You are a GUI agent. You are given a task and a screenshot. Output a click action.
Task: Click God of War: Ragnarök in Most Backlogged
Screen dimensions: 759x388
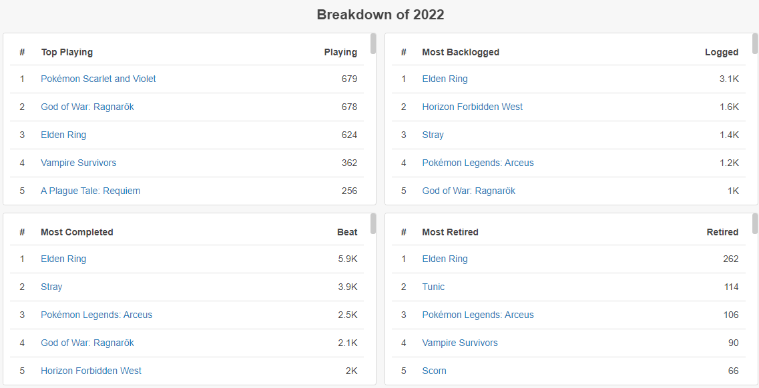tap(469, 191)
